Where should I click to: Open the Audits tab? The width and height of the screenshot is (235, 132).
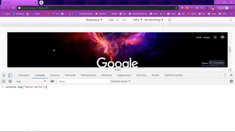(x=155, y=75)
